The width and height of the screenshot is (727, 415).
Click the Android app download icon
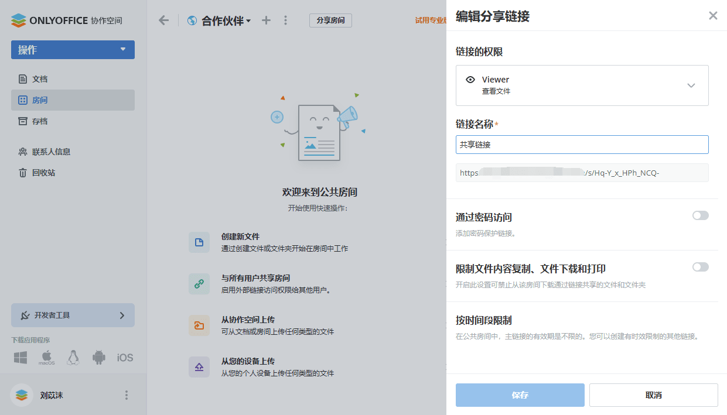(98, 358)
